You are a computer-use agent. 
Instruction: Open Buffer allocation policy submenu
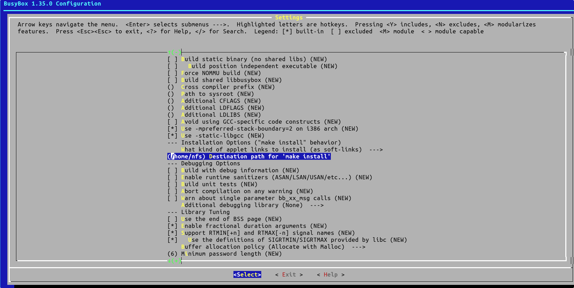point(273,247)
